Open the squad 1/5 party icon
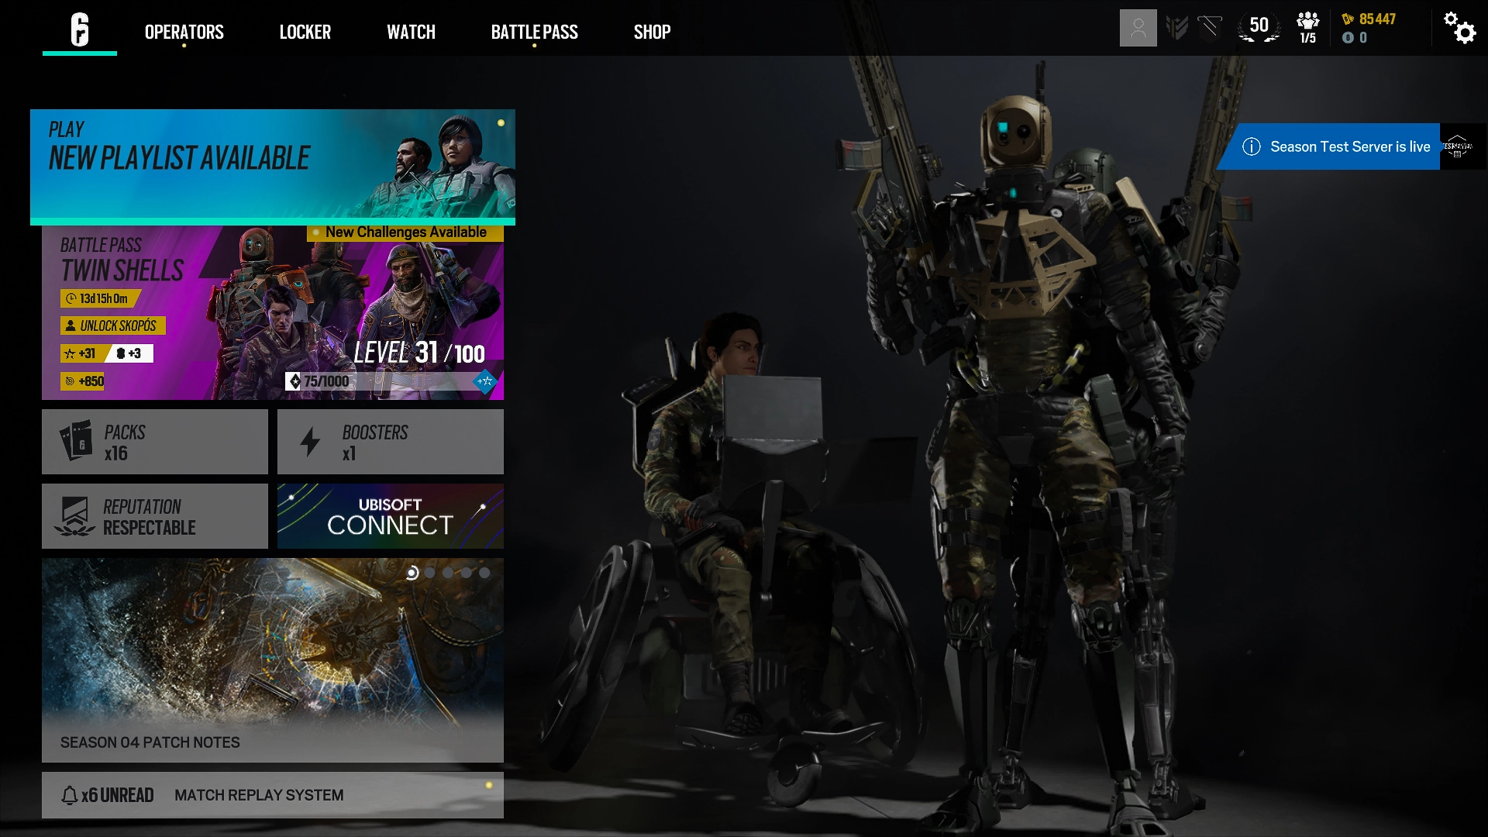 coord(1307,28)
